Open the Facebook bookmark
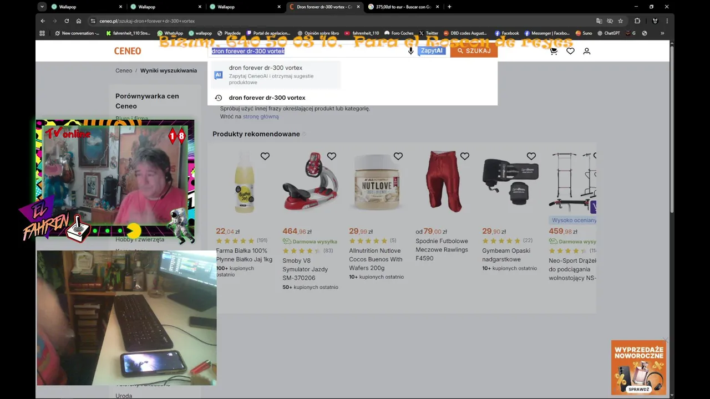Viewport: 710px width, 399px height. 507,33
